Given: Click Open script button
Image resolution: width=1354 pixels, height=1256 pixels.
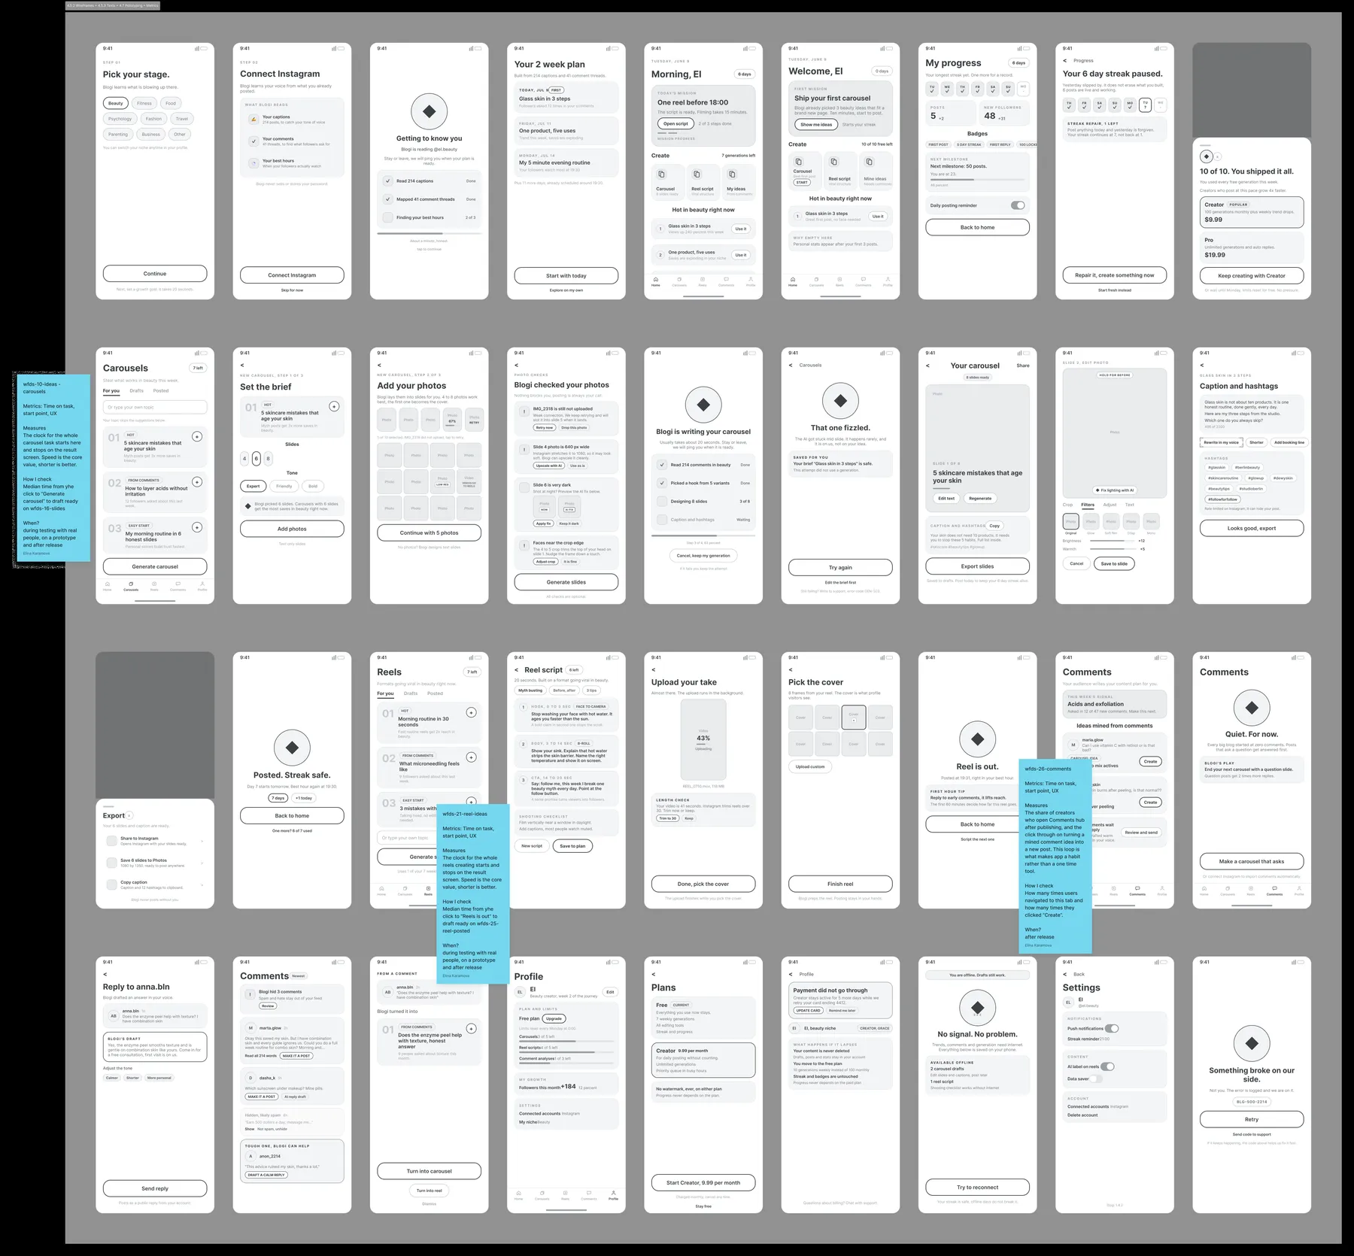Looking at the screenshot, I should point(675,124).
